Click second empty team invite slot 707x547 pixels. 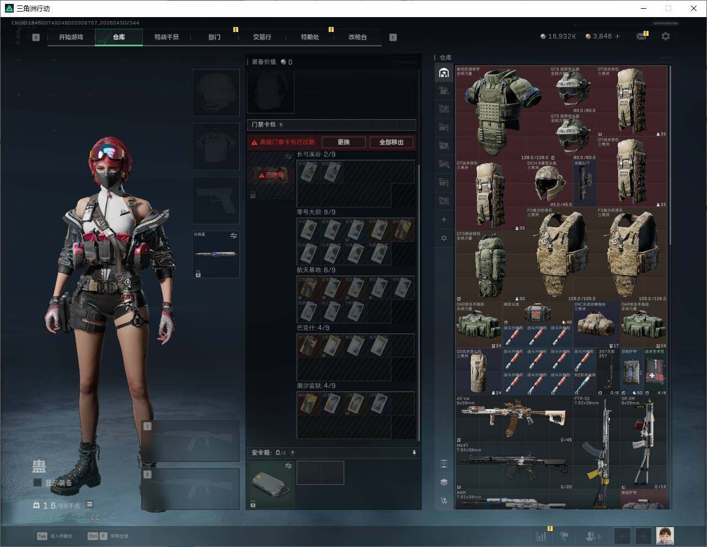point(644,535)
